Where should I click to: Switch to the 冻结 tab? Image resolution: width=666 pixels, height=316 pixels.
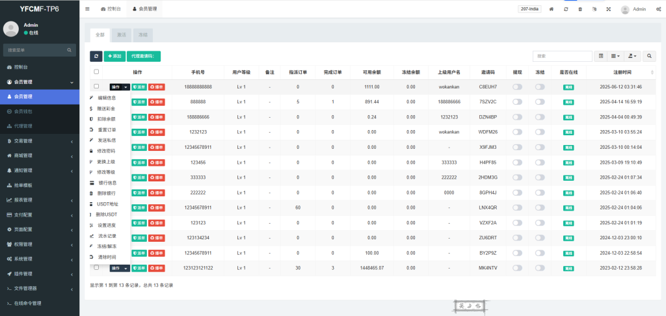pos(142,34)
